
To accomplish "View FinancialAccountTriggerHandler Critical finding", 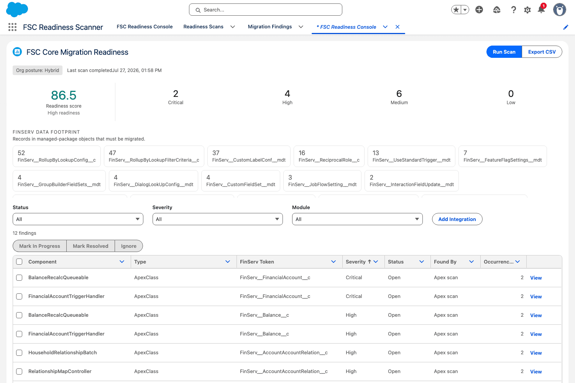I will pyautogui.click(x=536, y=296).
